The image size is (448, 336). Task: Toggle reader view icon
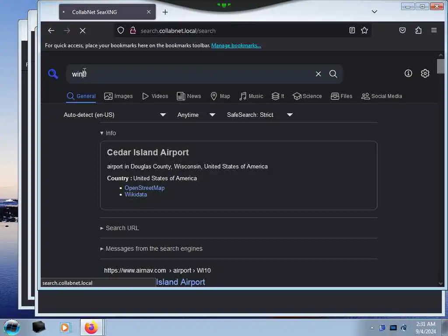point(352,30)
